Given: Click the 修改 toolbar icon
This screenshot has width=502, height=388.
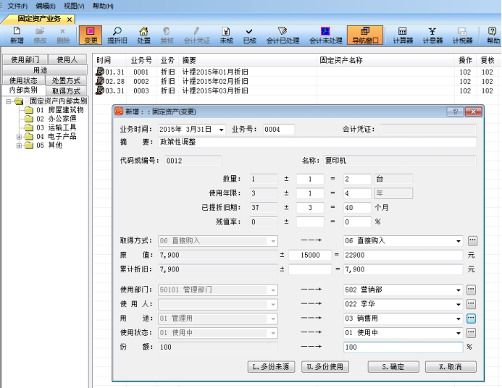Looking at the screenshot, I should pos(40,35).
